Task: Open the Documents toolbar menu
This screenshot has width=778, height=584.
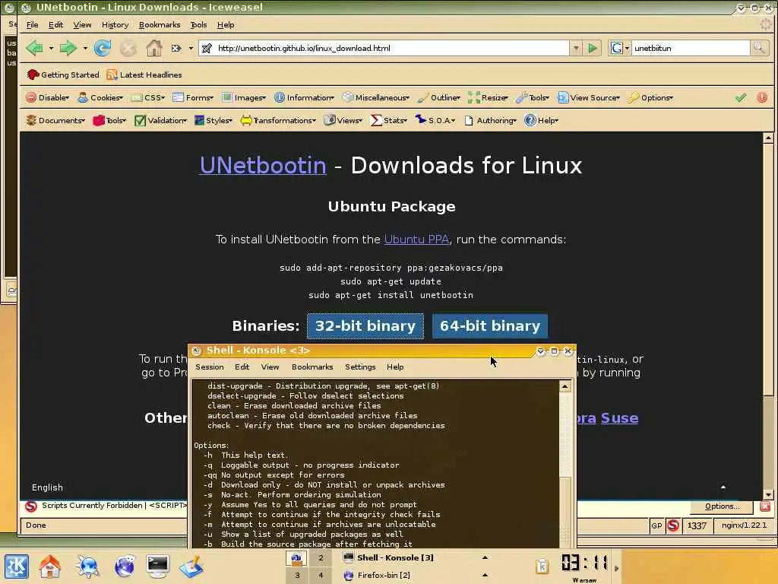Action: pos(55,120)
